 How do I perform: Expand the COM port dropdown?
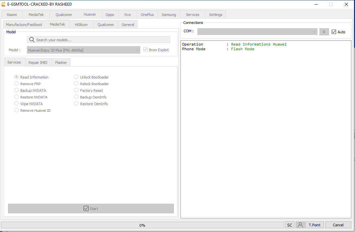[314, 32]
